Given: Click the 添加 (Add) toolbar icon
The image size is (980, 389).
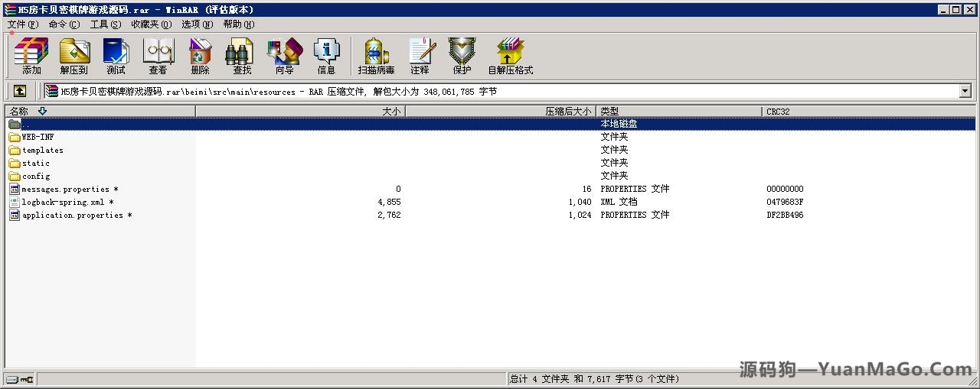Looking at the screenshot, I should tap(31, 56).
